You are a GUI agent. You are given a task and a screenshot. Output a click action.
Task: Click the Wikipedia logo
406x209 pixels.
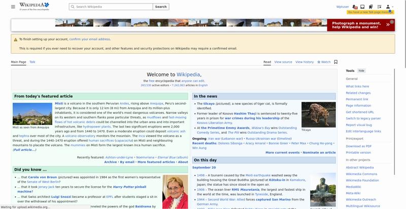click(34, 6)
